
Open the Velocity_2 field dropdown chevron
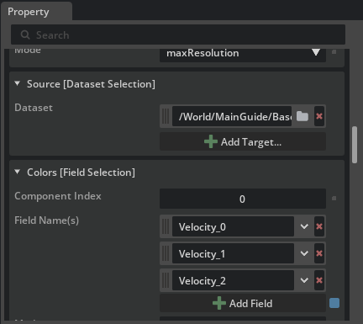point(304,280)
